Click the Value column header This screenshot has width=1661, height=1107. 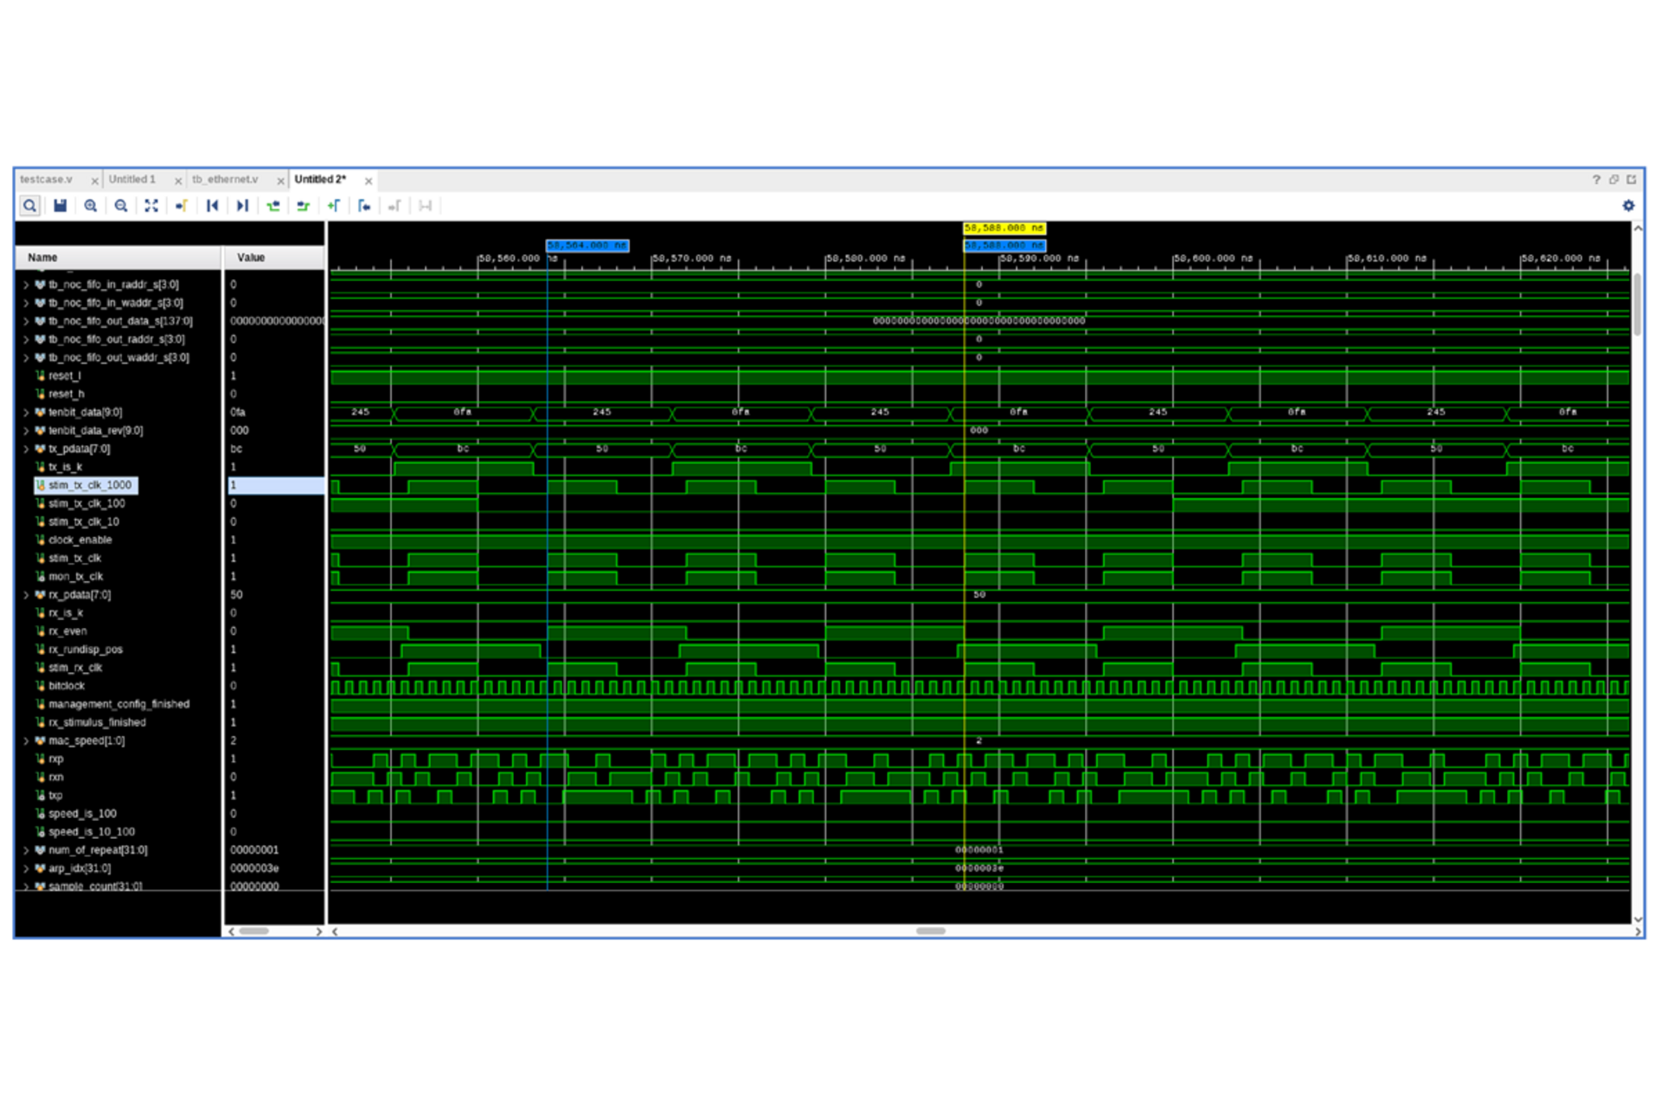point(274,258)
